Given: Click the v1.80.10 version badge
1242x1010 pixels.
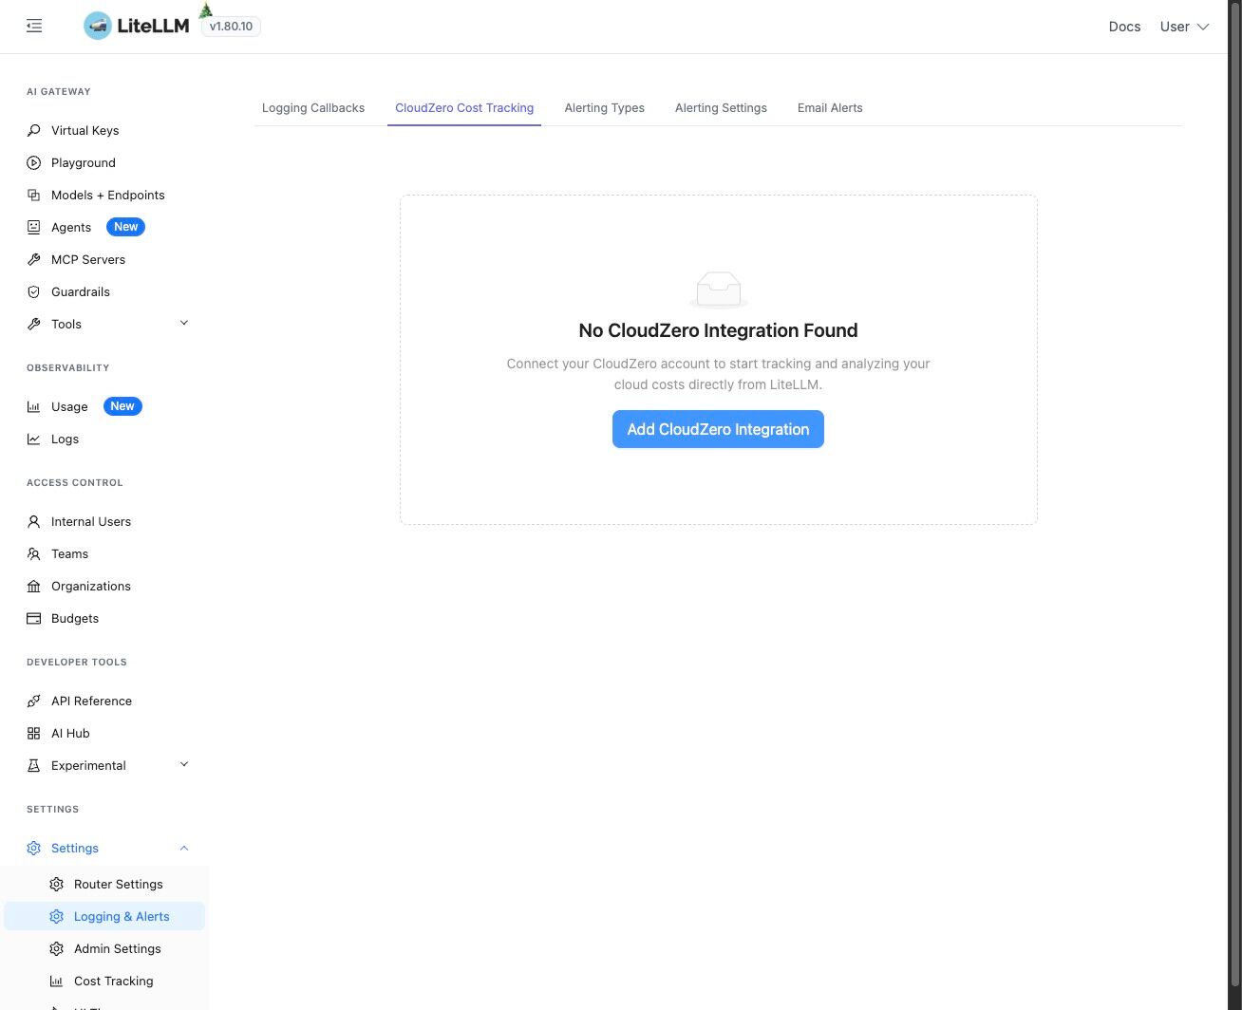Looking at the screenshot, I should coord(231,27).
